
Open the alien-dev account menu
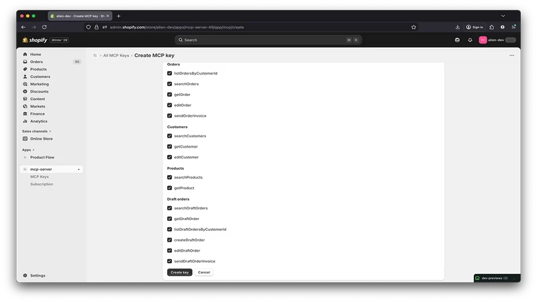pos(497,40)
